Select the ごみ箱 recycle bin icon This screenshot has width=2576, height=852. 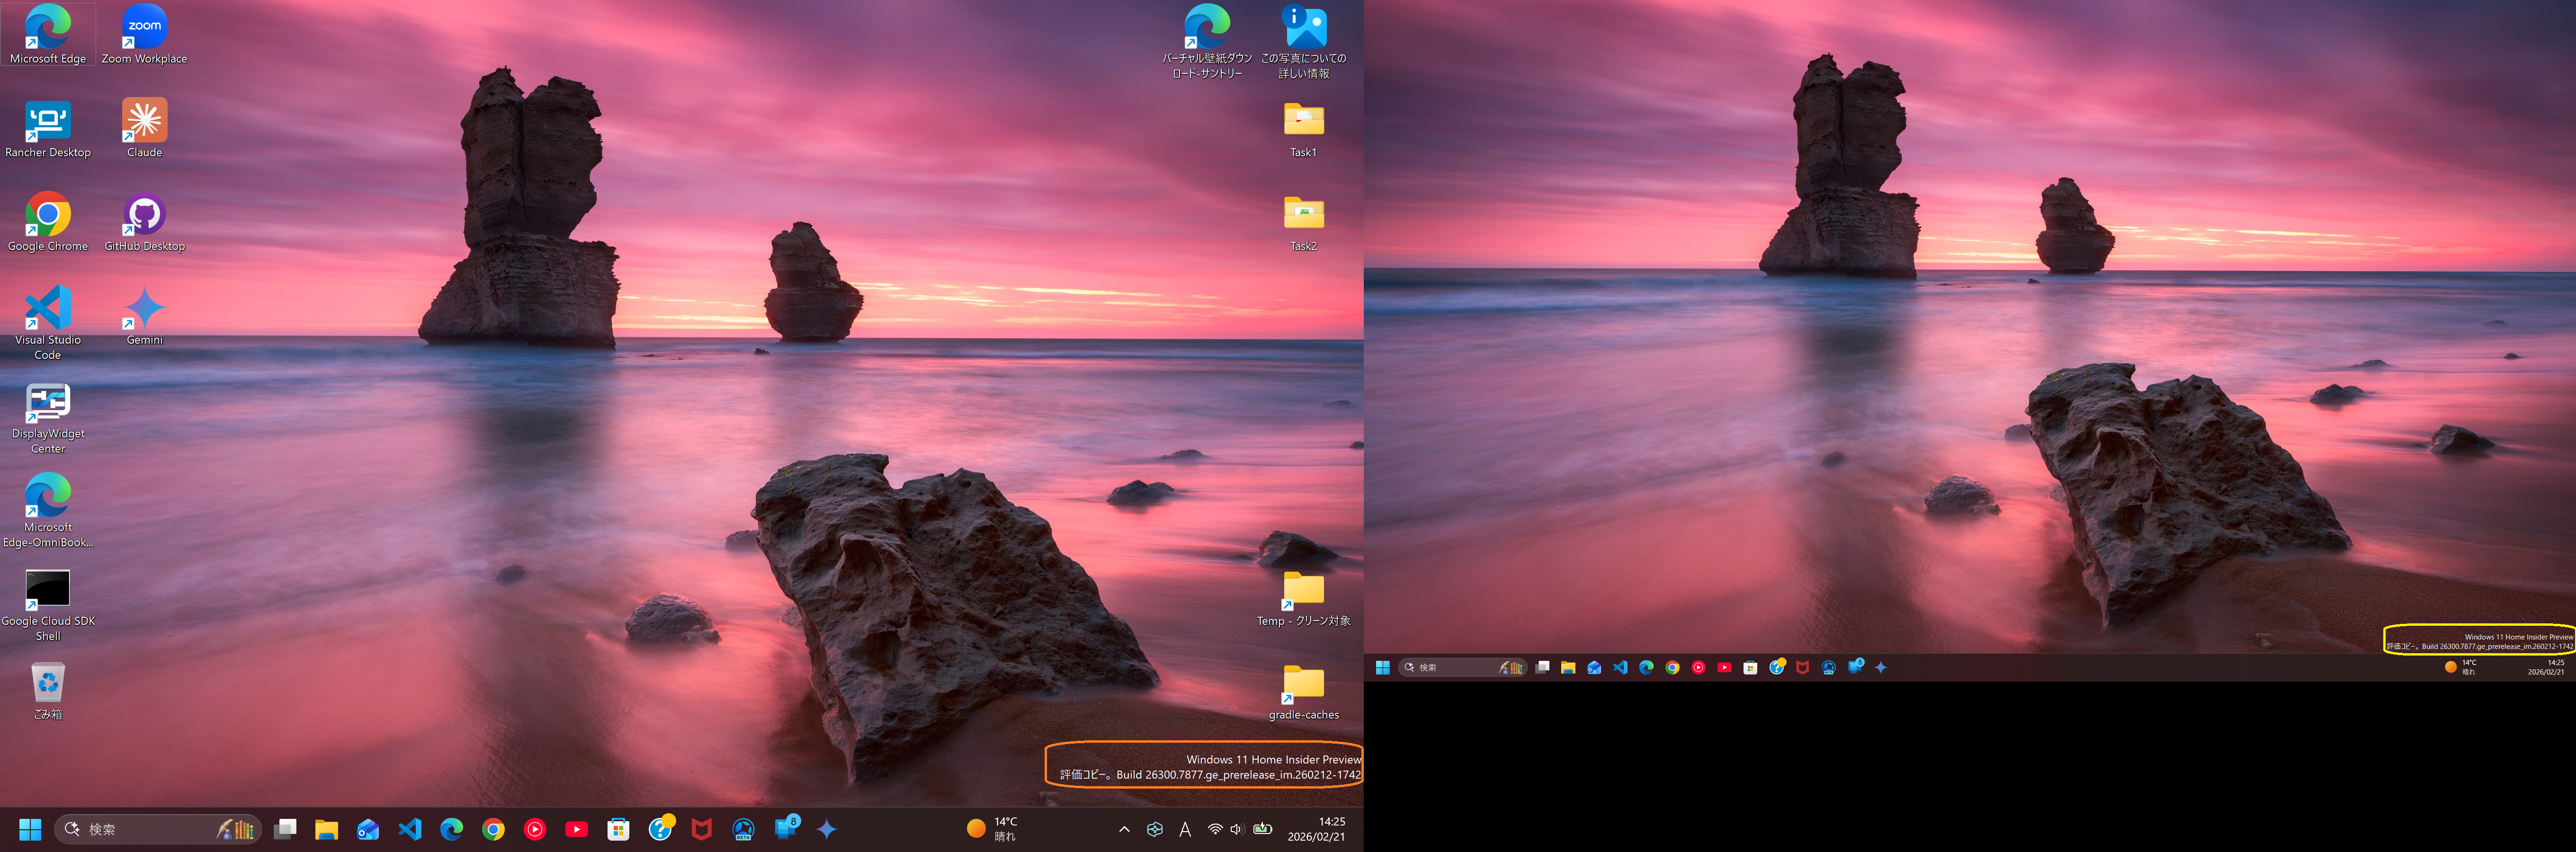[x=47, y=684]
